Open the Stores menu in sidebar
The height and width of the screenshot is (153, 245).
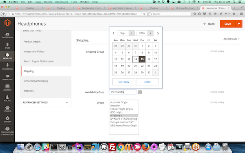pyautogui.click(x=7, y=109)
